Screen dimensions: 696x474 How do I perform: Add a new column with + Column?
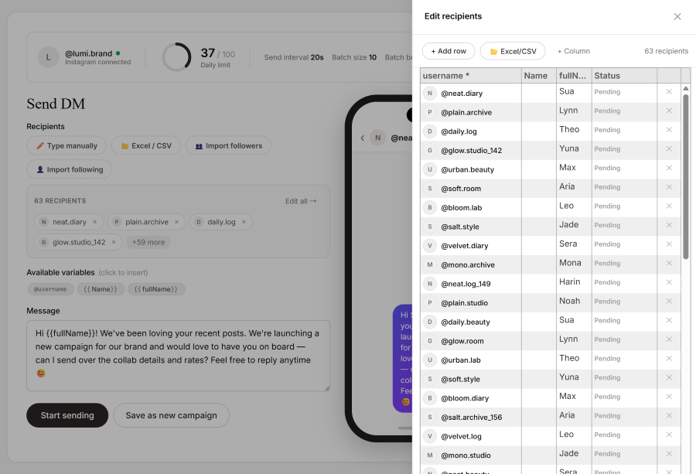[x=574, y=51]
